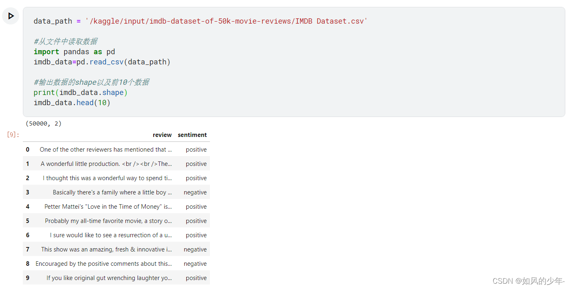
Task: Click the imdb_data.head(10) line
Action: [x=72, y=103]
